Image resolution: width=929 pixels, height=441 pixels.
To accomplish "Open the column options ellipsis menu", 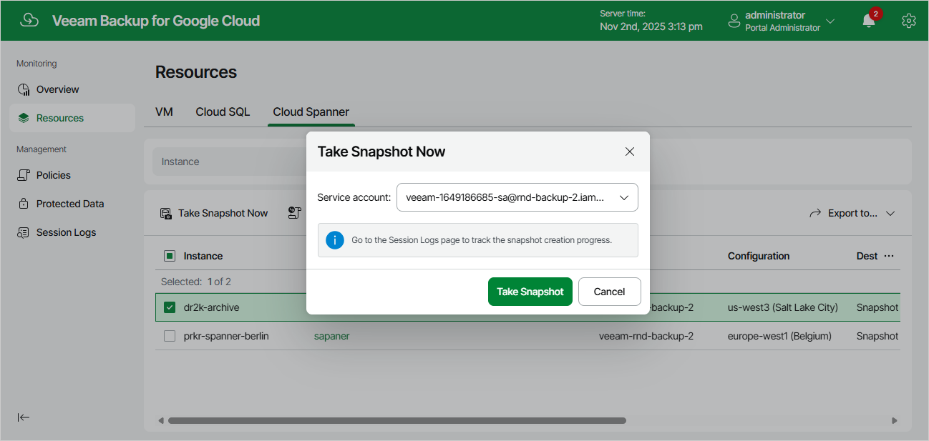I will click(x=889, y=256).
